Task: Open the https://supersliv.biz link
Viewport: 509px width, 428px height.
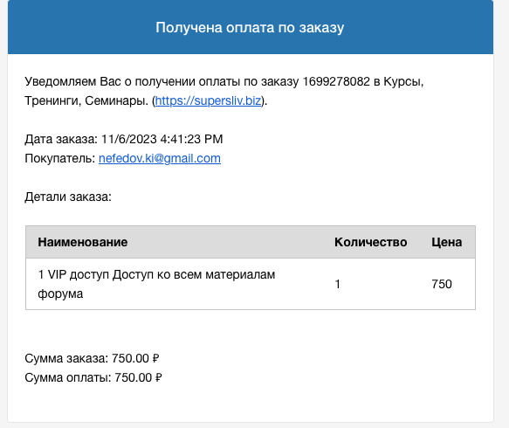Action: click(x=208, y=100)
